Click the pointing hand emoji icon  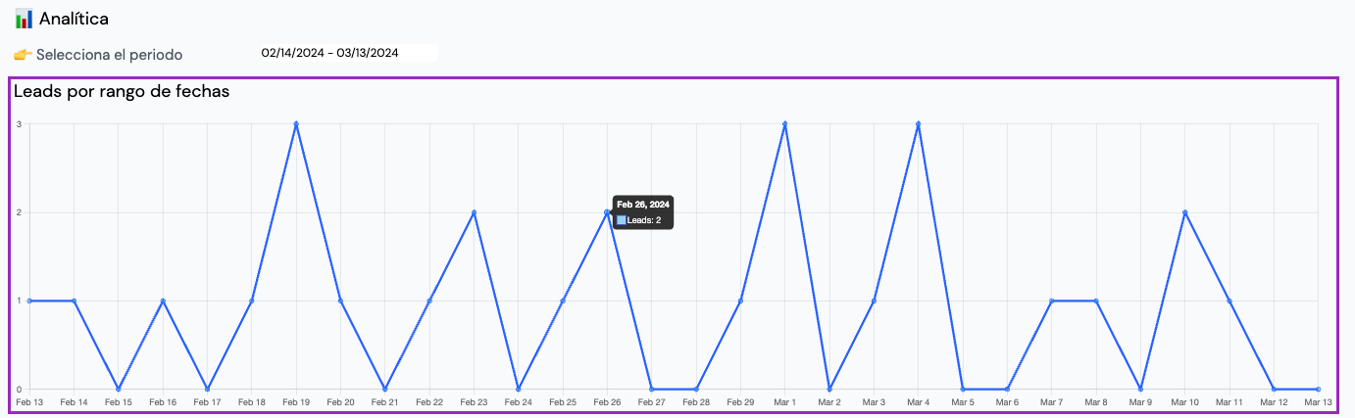[x=23, y=55]
